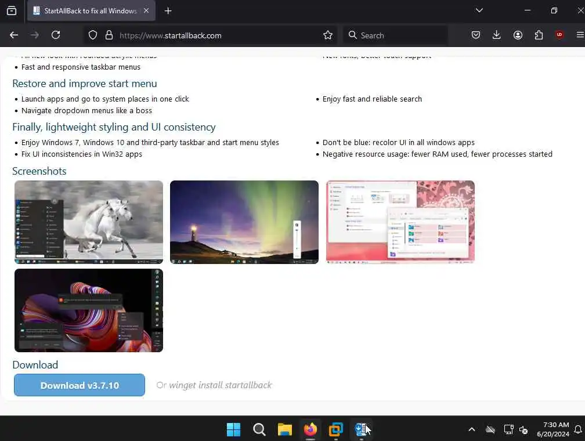This screenshot has width=585, height=441.
Task: List all tabs dropdown arrow
Action: point(479,10)
